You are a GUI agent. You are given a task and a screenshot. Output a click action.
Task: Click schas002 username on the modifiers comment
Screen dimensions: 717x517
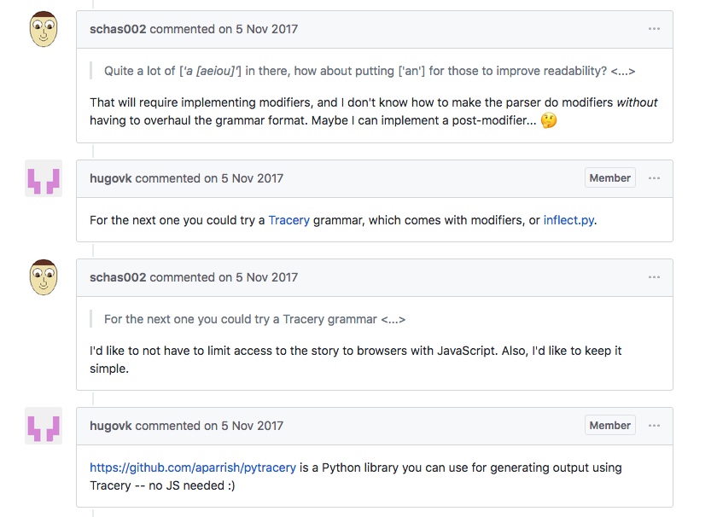(118, 29)
